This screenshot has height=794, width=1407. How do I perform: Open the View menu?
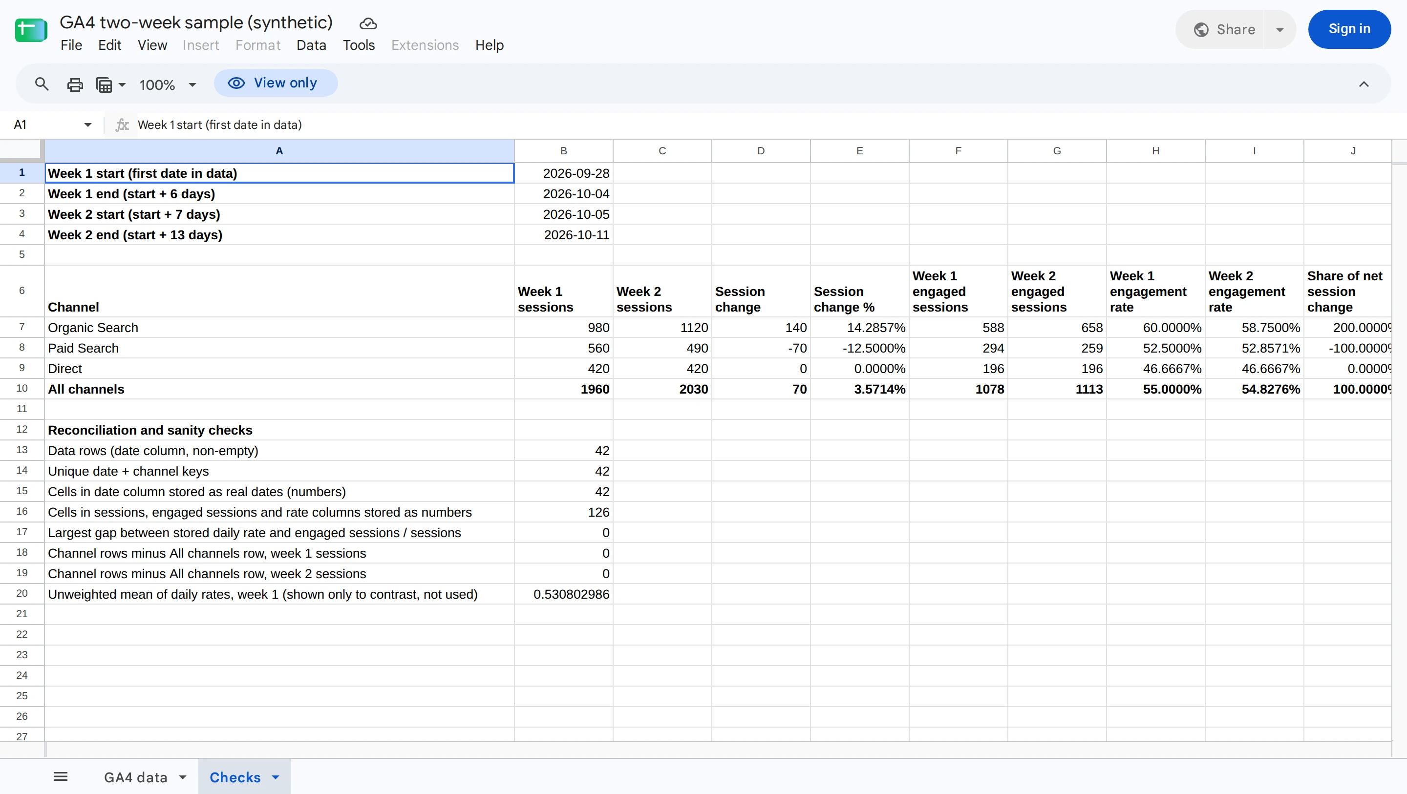152,45
